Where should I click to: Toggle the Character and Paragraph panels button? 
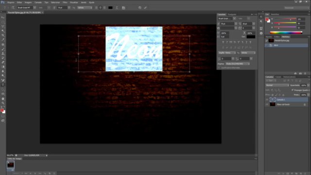pyautogui.click(x=123, y=8)
